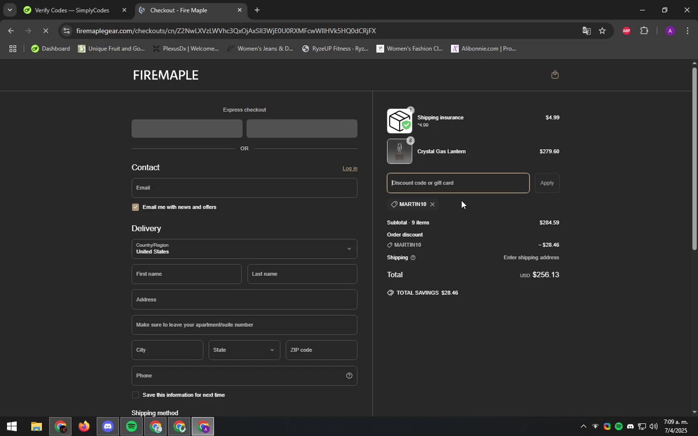This screenshot has height=436, width=698.
Task: Click the Address field
Action: (244, 300)
